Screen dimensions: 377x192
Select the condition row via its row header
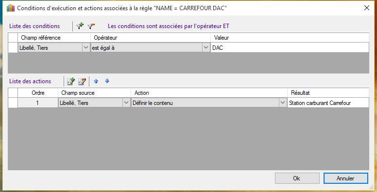[13, 48]
